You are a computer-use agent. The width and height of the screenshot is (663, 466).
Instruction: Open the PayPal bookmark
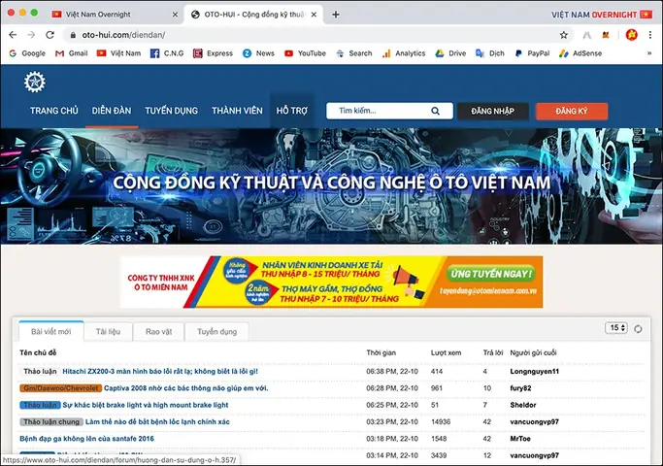click(532, 53)
